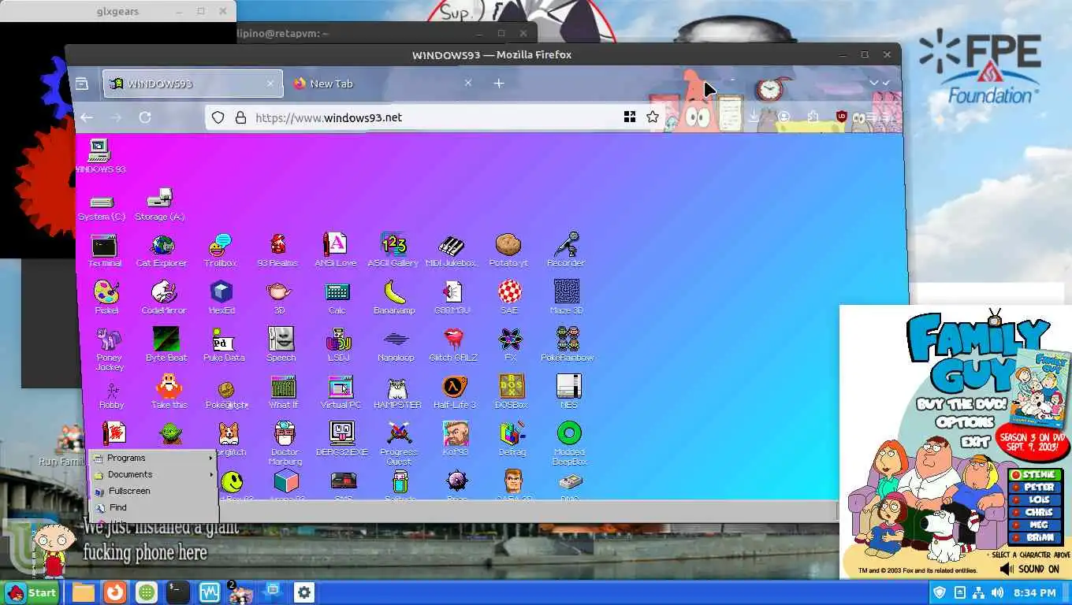Launch the Progress Quest icon

[x=399, y=443]
